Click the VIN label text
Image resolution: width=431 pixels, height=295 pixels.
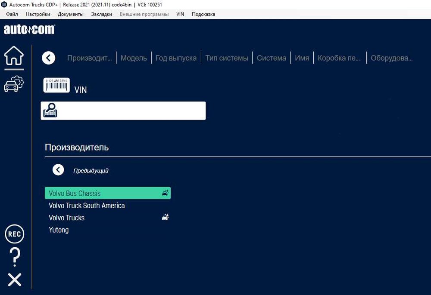(81, 89)
